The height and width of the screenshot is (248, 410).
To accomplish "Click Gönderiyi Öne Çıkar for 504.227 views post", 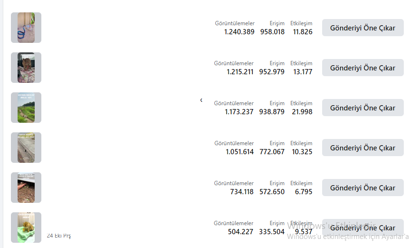I will (362, 228).
